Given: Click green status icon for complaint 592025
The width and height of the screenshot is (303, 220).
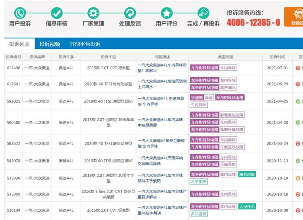Looking at the screenshot, I should [298, 101].
